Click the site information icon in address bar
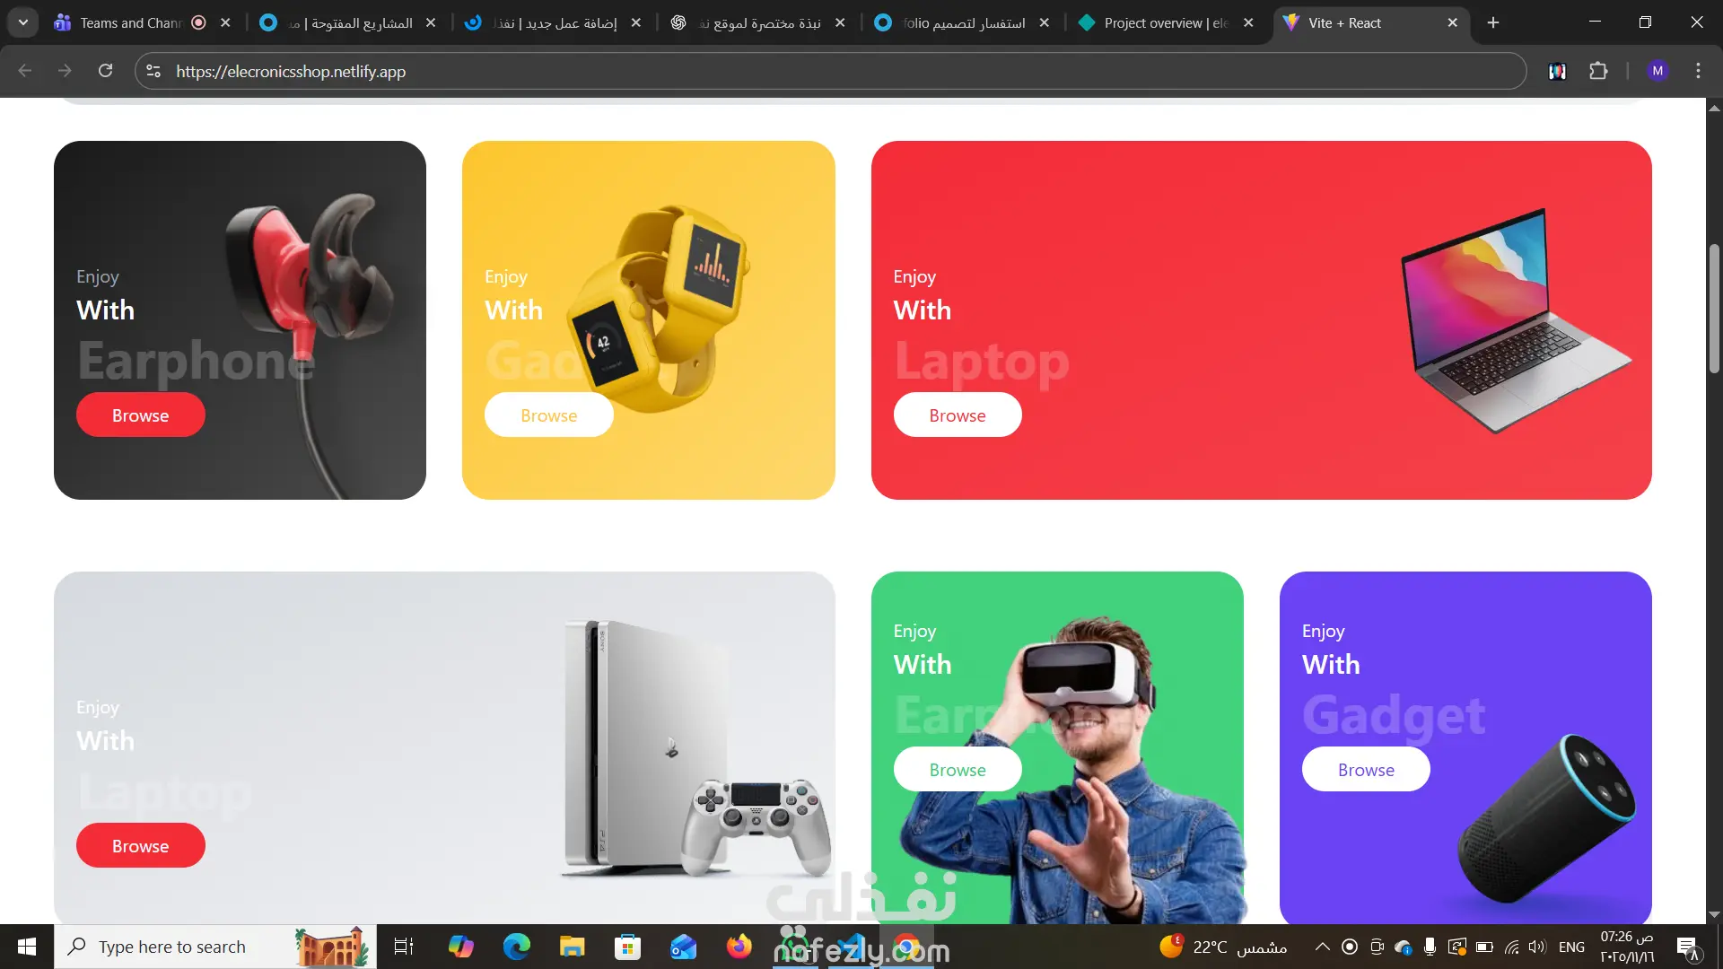This screenshot has height=969, width=1723. (x=153, y=71)
